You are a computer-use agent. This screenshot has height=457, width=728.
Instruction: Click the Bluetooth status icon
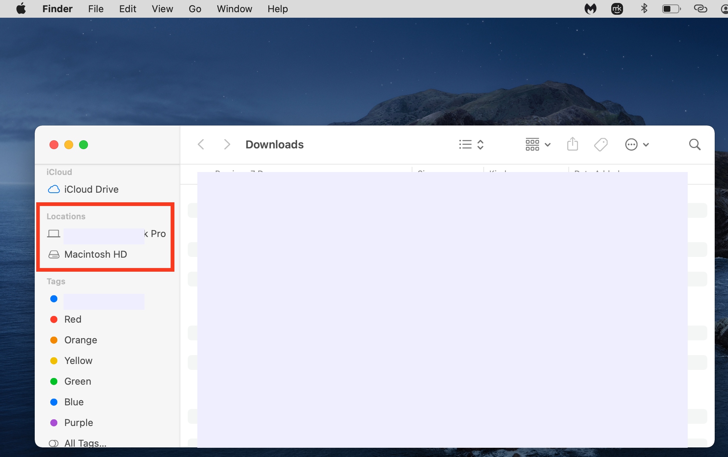[x=644, y=8]
